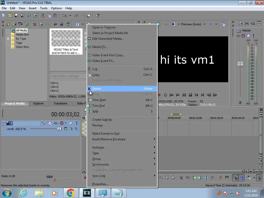Toggle Master bus mute icon
Screen dimensions: 264x198
click(x=248, y=36)
